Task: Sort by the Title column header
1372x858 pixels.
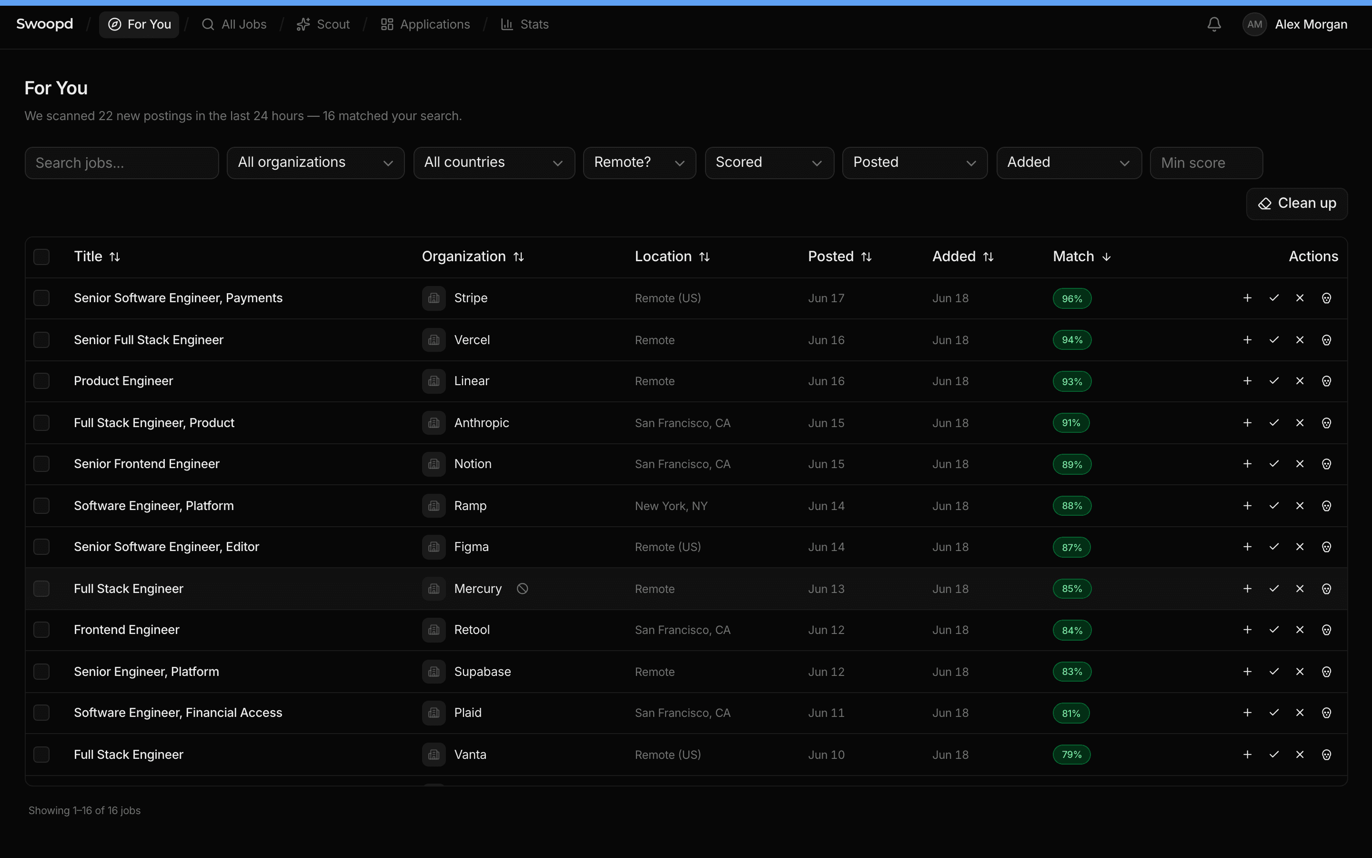Action: tap(97, 256)
